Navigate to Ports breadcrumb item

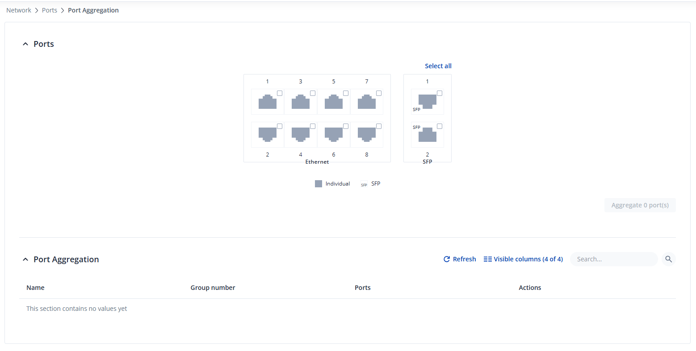50,10
